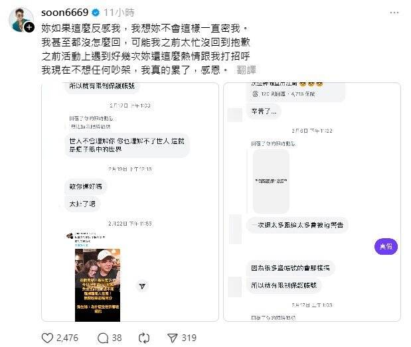This screenshot has width=411, height=347.
Task: Click the 辛苦了 message bubble
Action: point(264,111)
